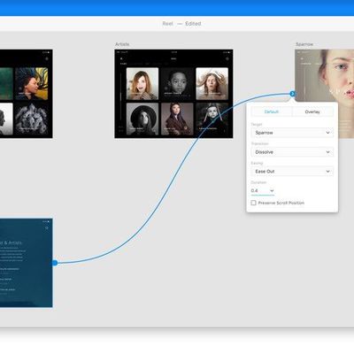Click the round icon at Artists artboard top-right
354x354 pixels.
227,58
